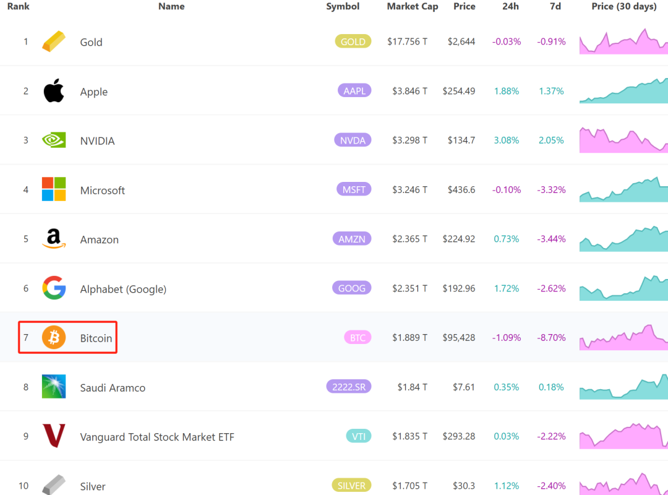Screen dimensions: 668x495
Task: Open the Vanguard Total Stock Market ETF link
Action: click(x=157, y=437)
